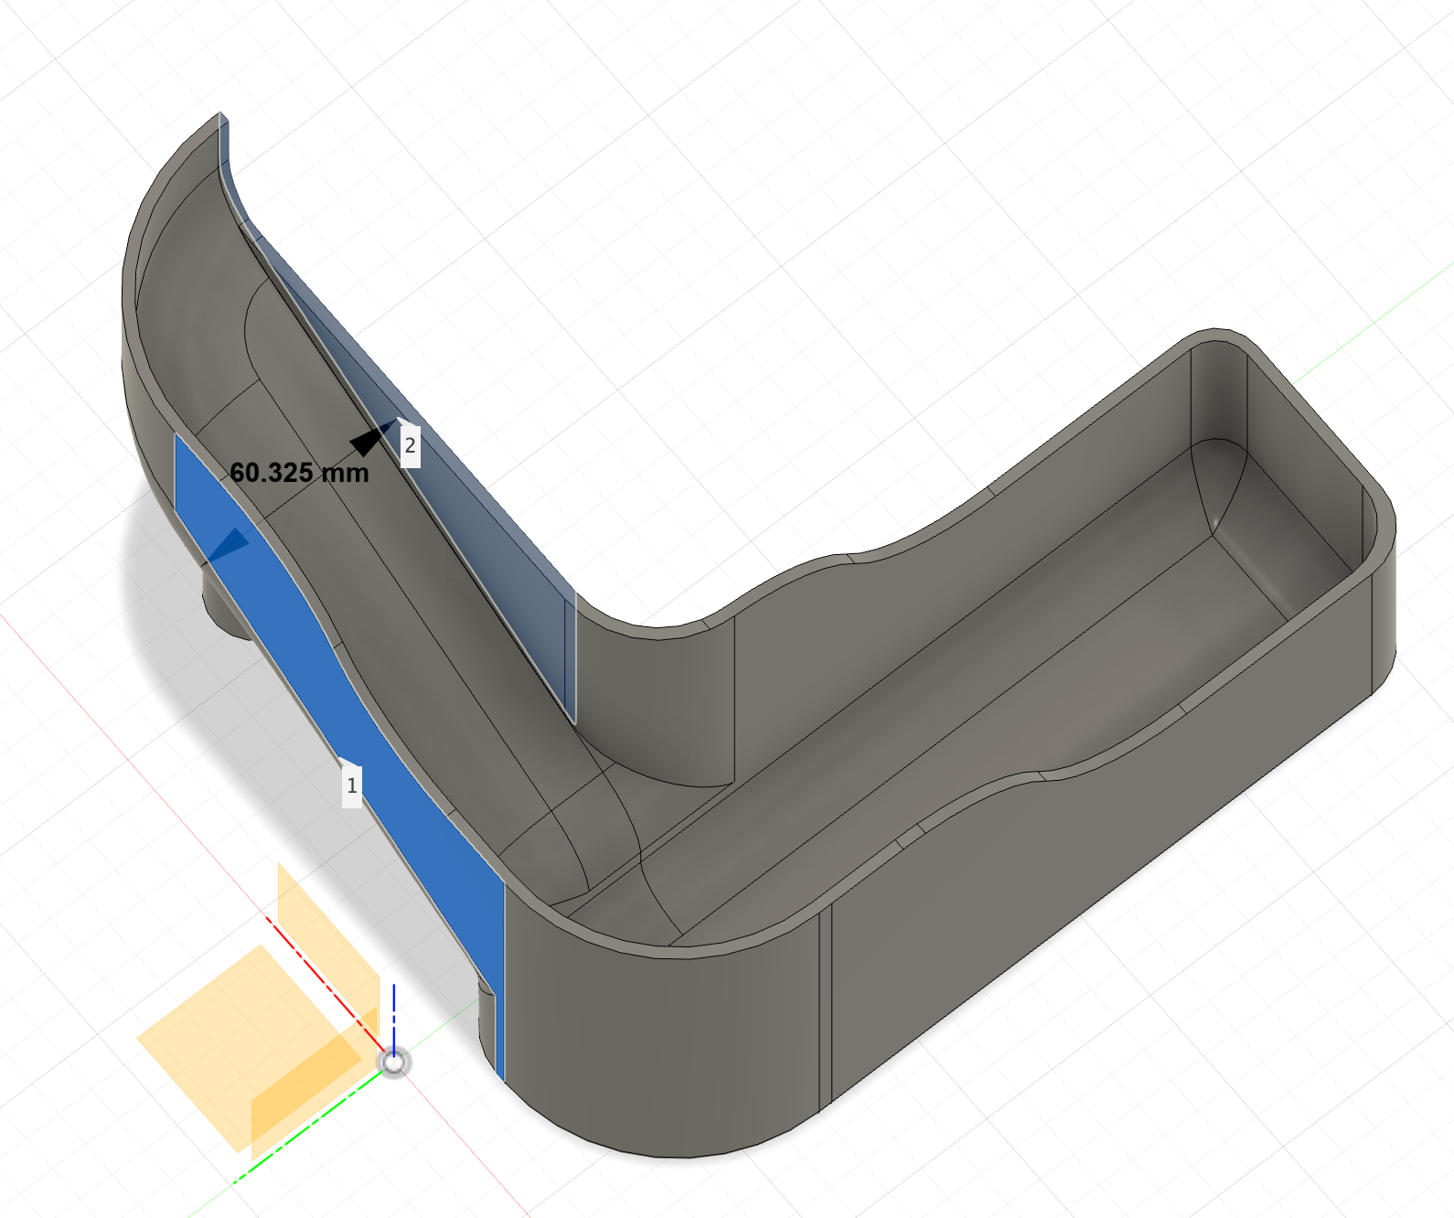Click the 60.325 mm dimension value

299,473
